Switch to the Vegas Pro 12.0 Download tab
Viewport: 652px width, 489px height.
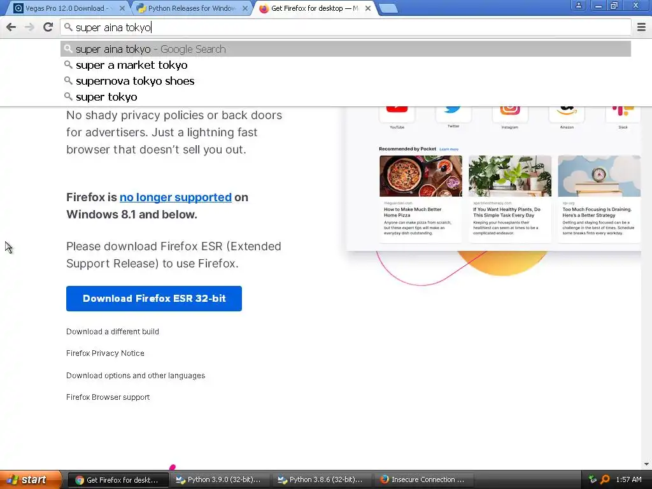[66, 8]
